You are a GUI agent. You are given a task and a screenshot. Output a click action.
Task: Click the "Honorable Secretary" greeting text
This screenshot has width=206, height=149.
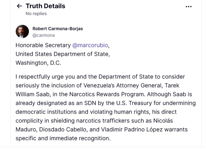[x=43, y=45]
